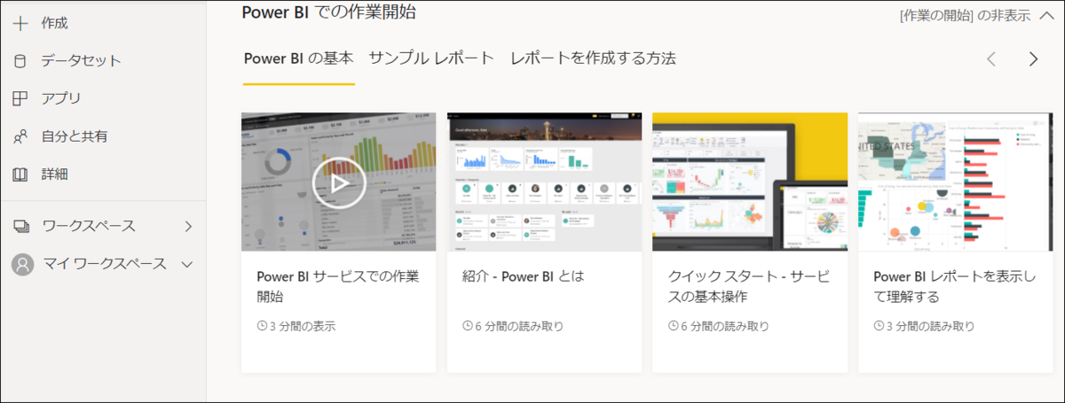This screenshot has width=1065, height=403.
Task: Go to next getting-started cards with right arrow
Action: tap(1033, 59)
